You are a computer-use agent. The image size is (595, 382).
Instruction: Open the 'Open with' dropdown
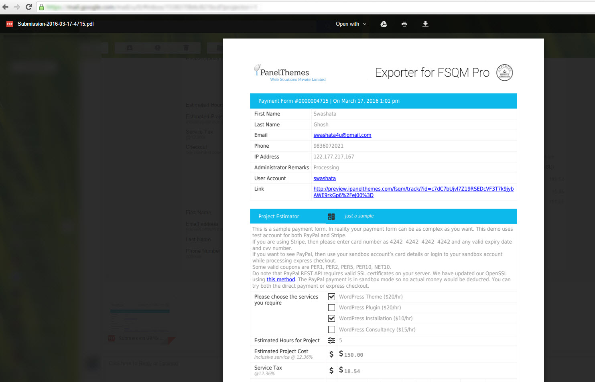pyautogui.click(x=351, y=24)
